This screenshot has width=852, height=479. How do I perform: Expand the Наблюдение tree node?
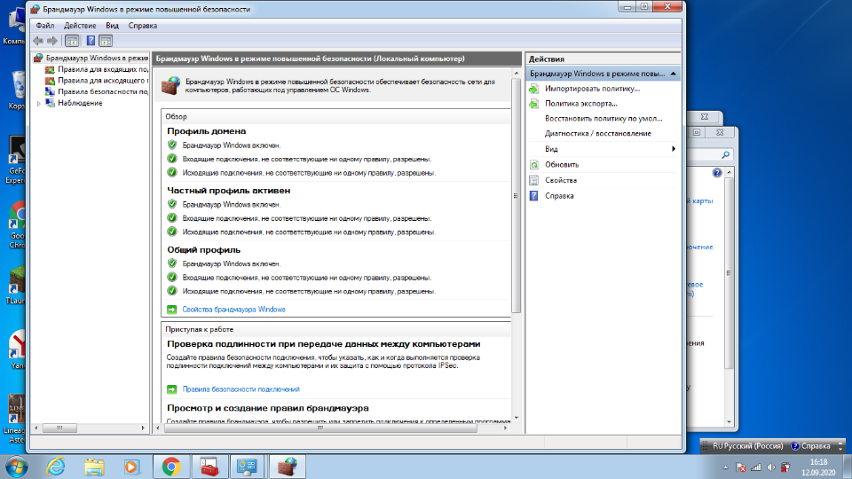point(39,103)
